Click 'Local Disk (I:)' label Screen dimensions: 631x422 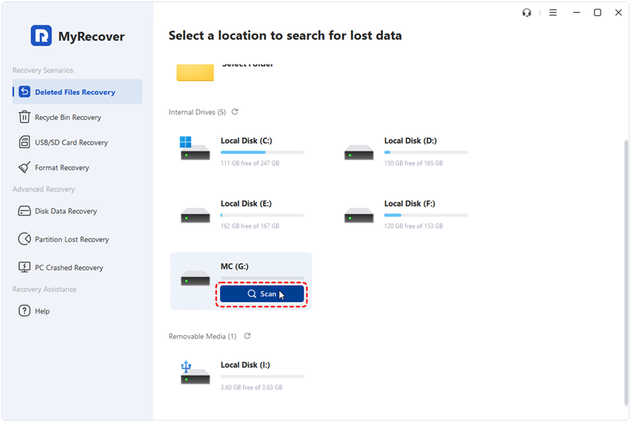245,365
